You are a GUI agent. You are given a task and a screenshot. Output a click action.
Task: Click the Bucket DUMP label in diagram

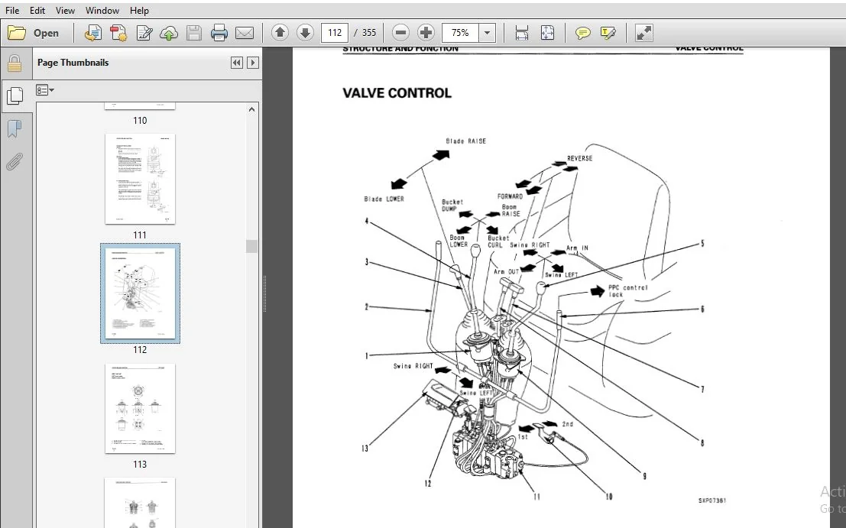tap(452, 205)
